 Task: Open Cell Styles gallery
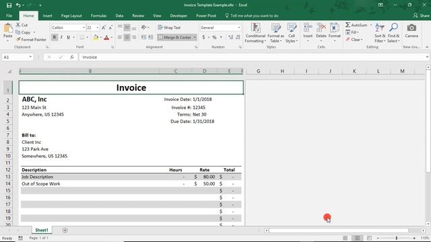click(x=292, y=33)
